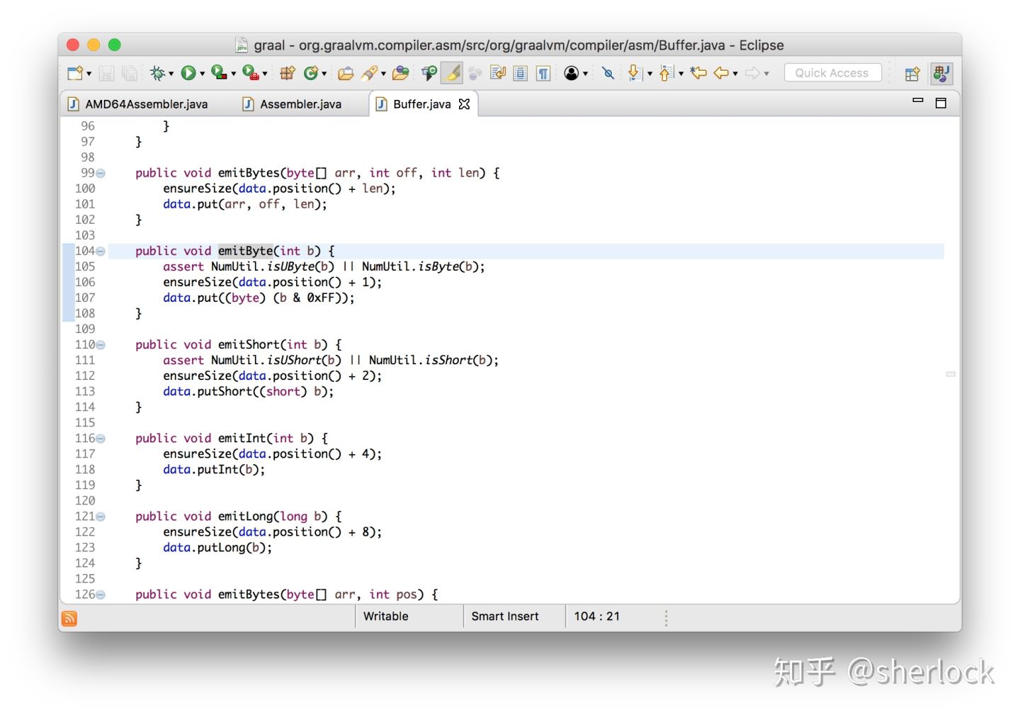Open the Debug configurations dropdown arrow
The image size is (1020, 715).
(171, 74)
